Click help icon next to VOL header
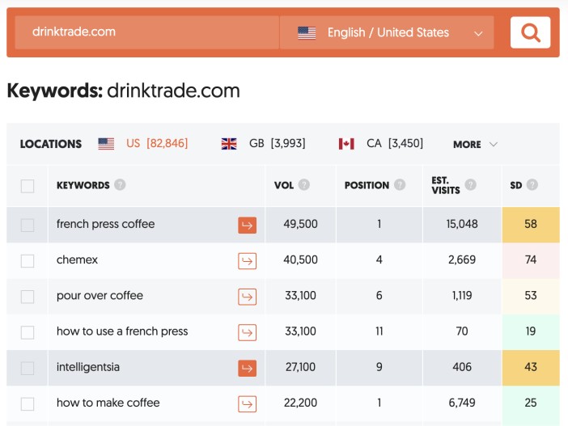The width and height of the screenshot is (568, 426). (304, 185)
